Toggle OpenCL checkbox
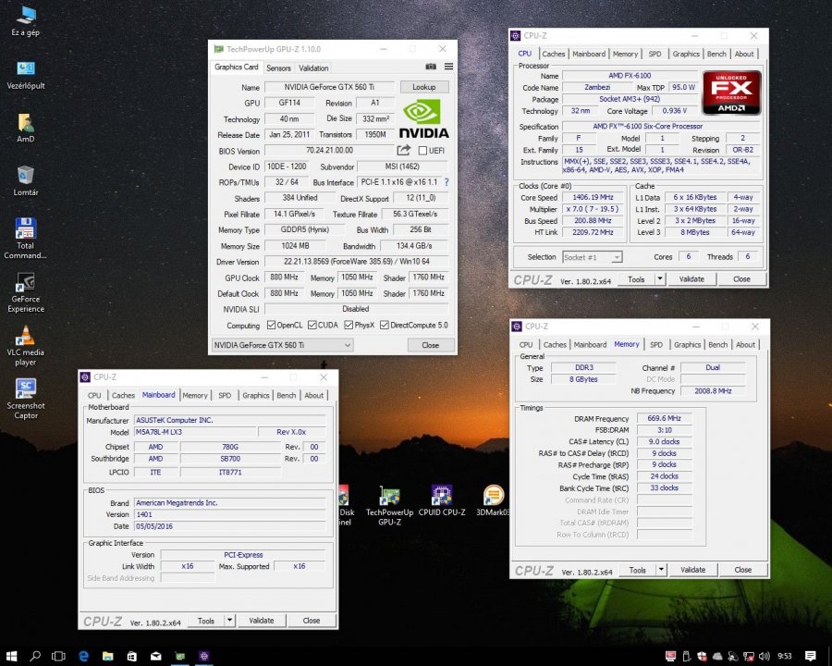Image resolution: width=832 pixels, height=666 pixels. 272,325
